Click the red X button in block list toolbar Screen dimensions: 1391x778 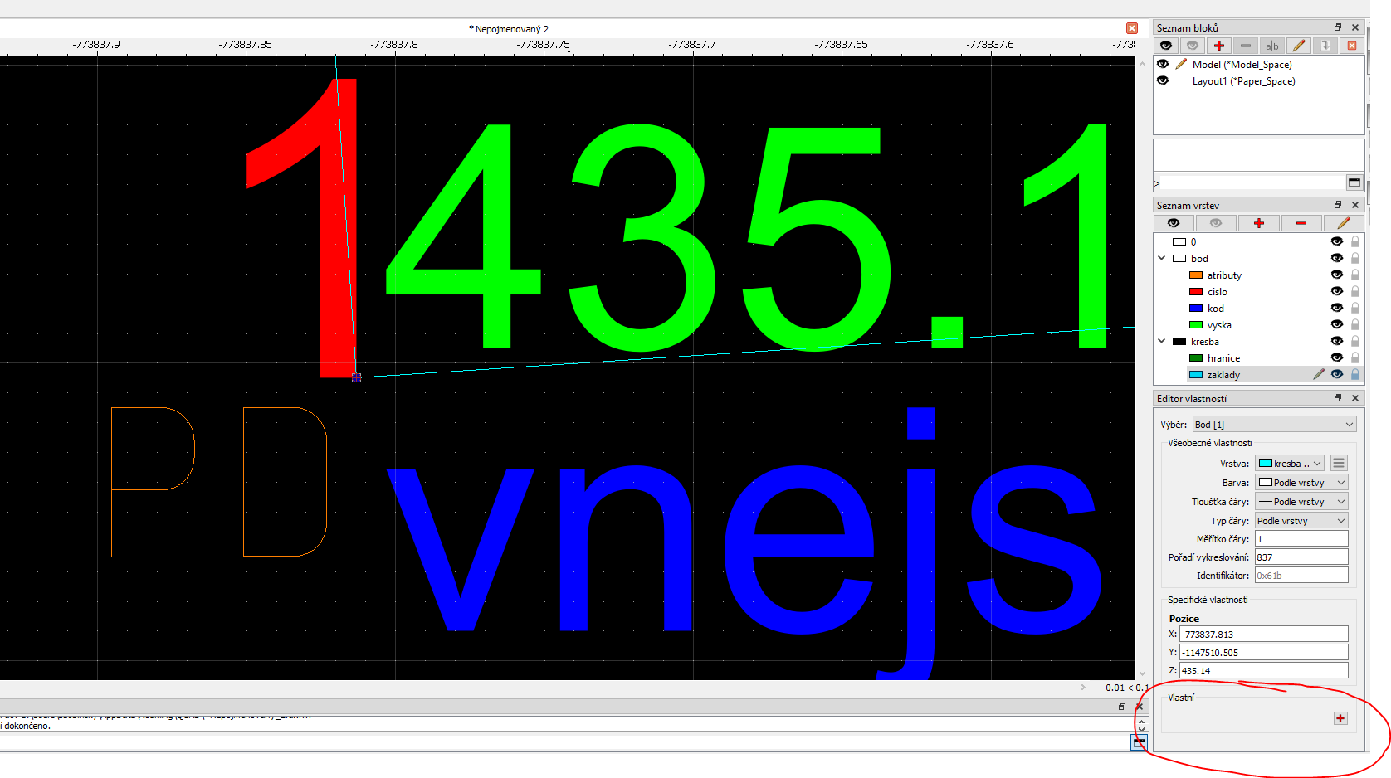(x=1352, y=46)
